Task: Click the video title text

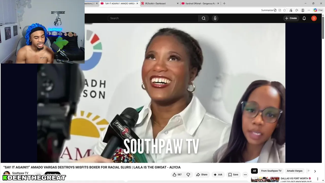Action: (92, 167)
